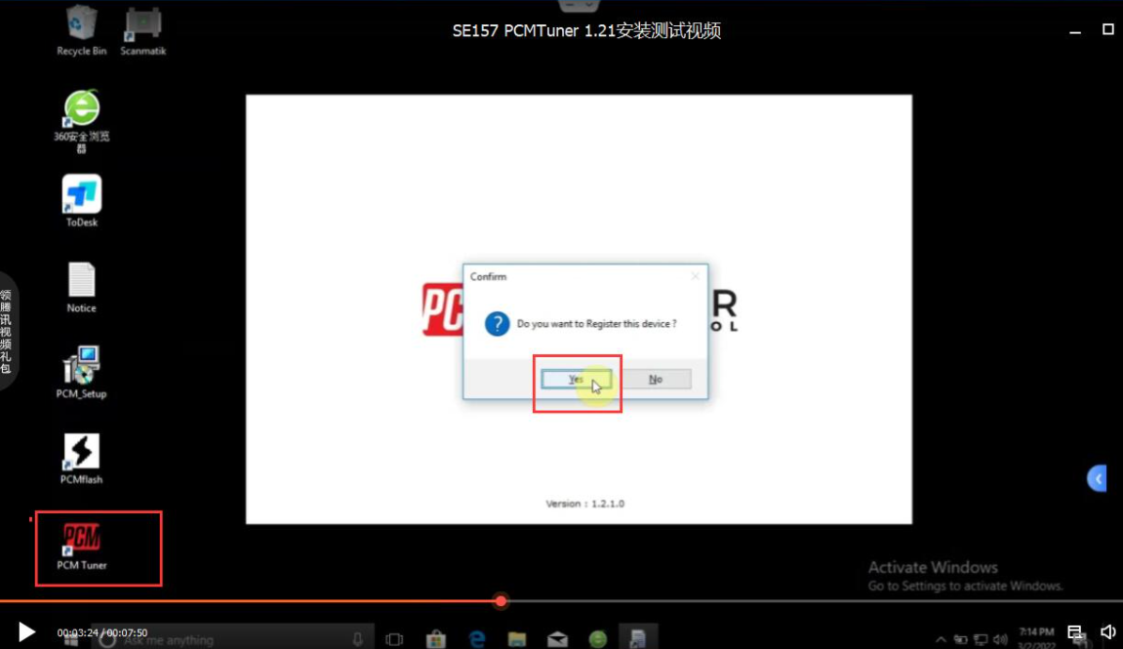This screenshot has width=1123, height=649.
Task: Click the battery icon in the system tray
Action: click(960, 639)
